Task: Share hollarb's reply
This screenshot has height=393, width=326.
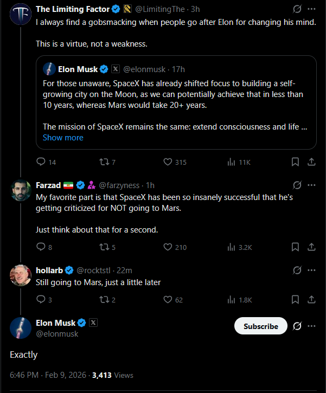Action: (312, 299)
